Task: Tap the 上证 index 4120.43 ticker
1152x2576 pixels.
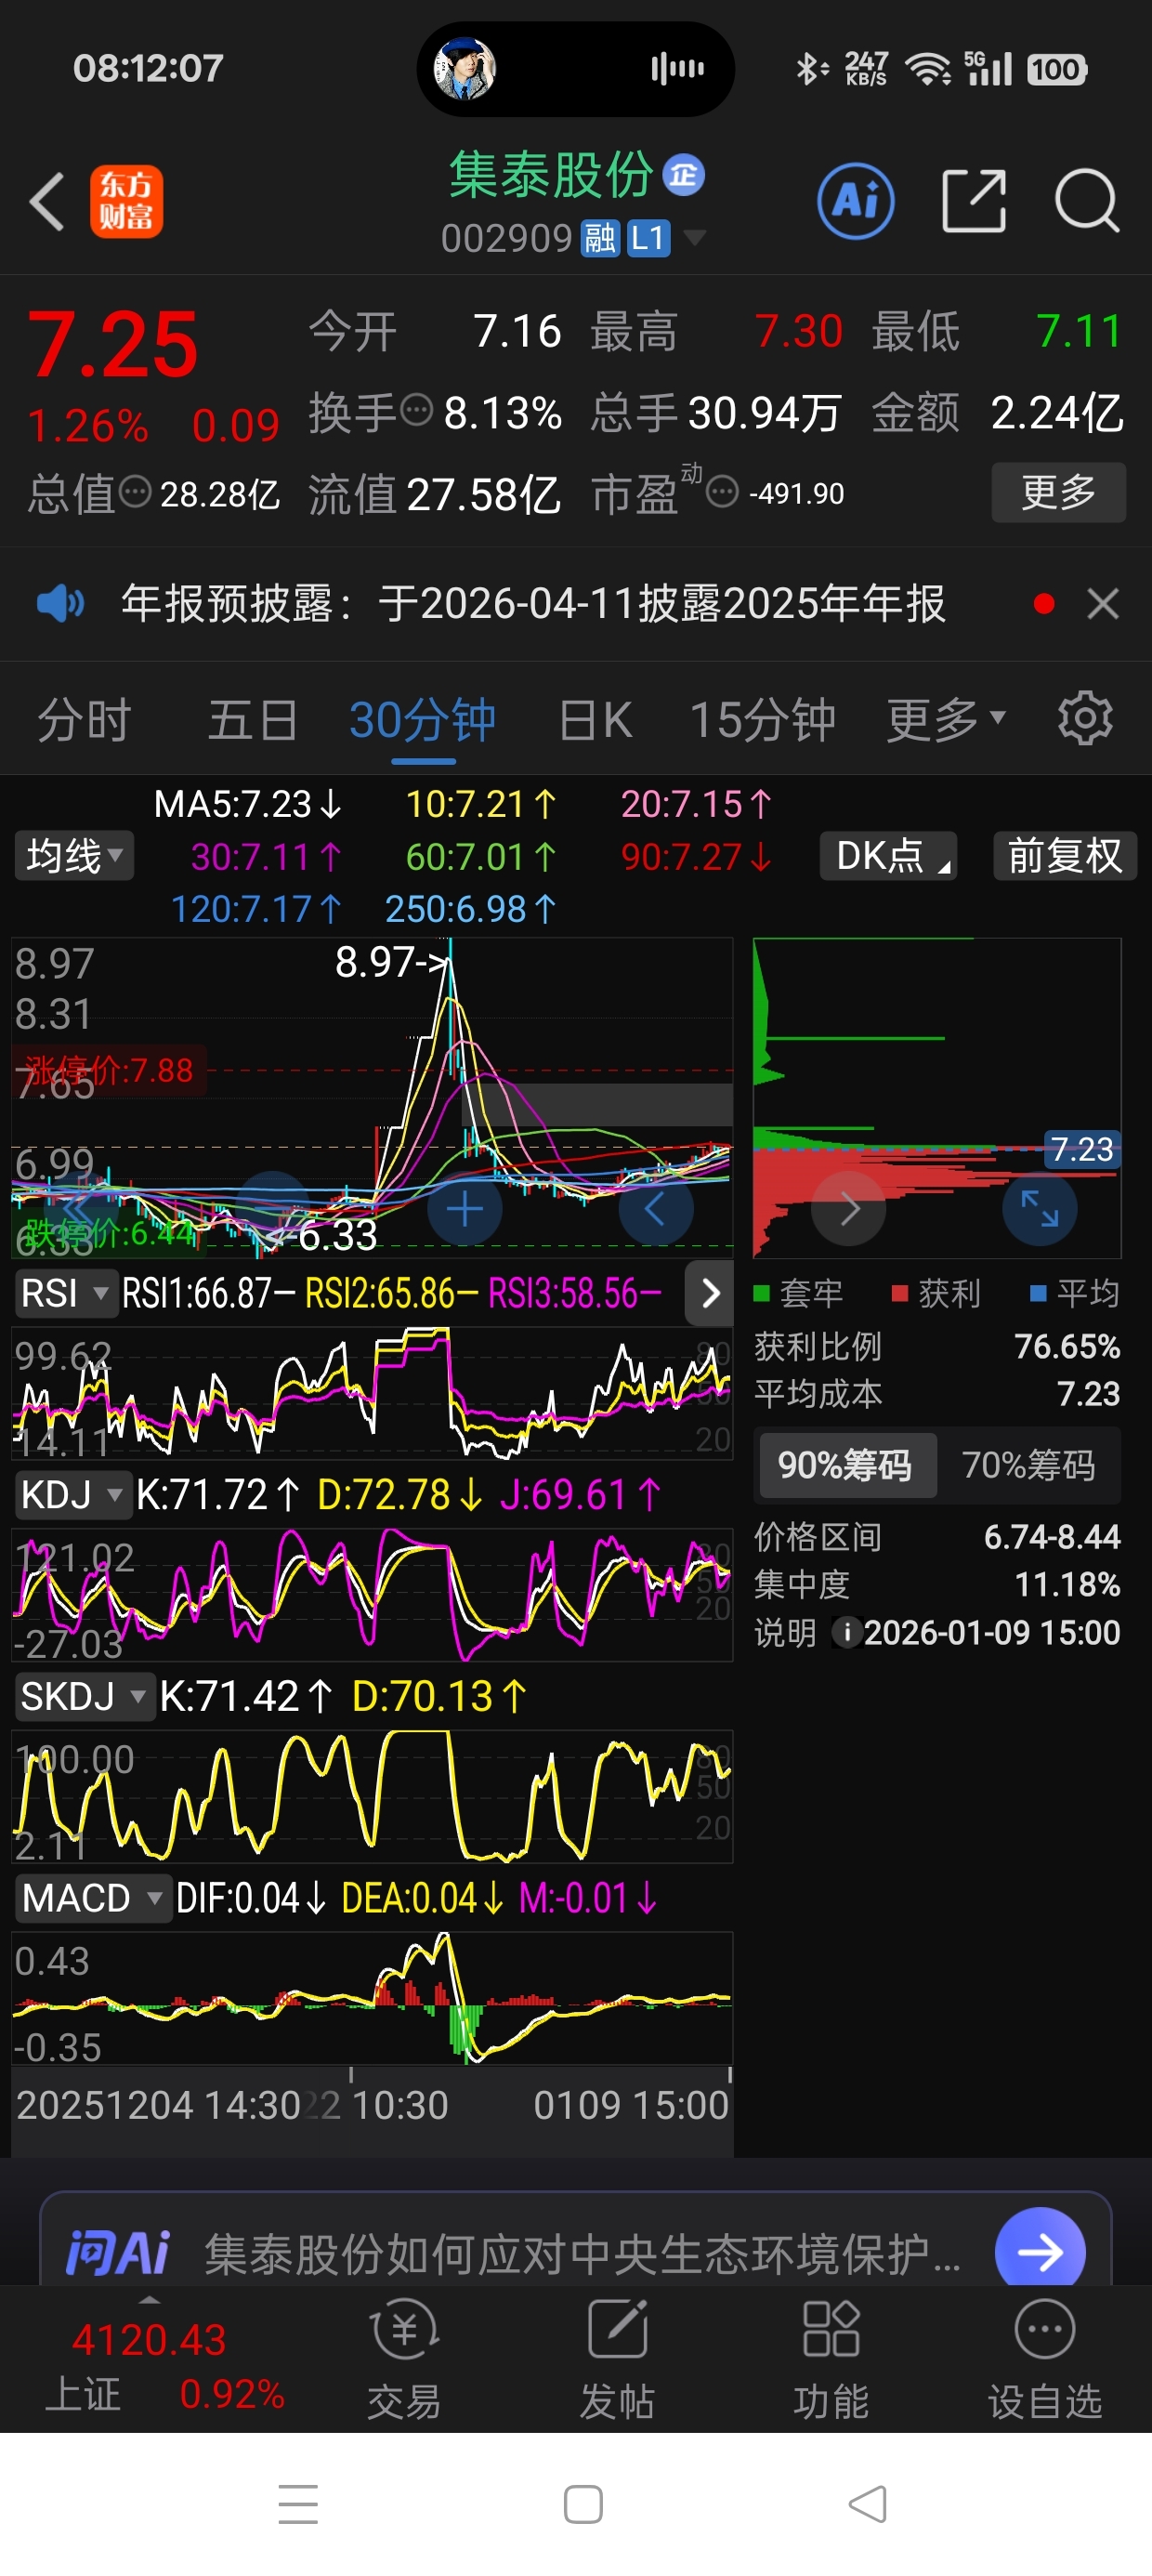Action: pos(165,2366)
